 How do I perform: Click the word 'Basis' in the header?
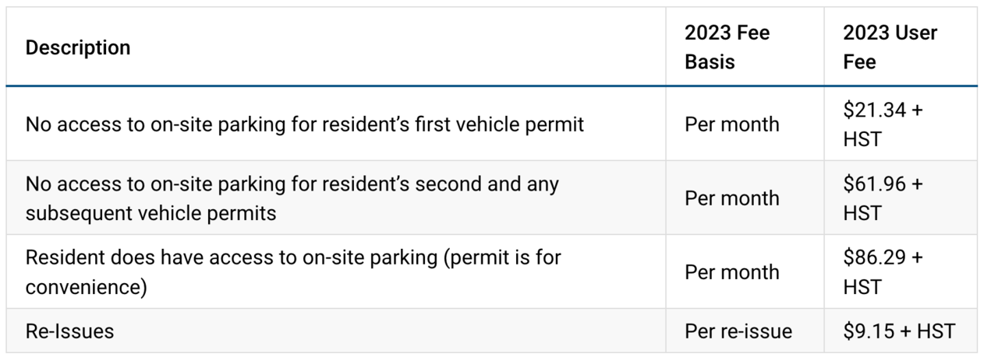coord(710,62)
